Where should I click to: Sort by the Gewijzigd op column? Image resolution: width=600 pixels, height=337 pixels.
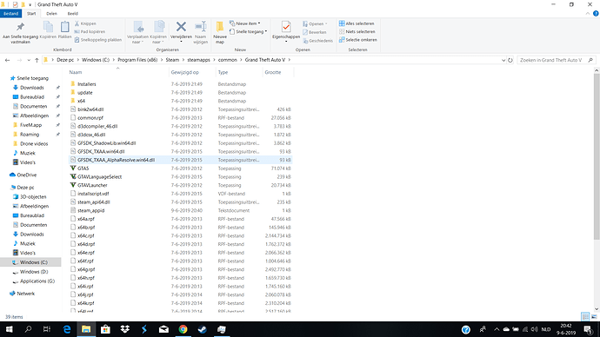point(185,72)
